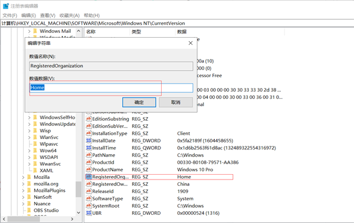The width and height of the screenshot is (354, 223).
Task: Close the edit string dialog
Action: click(x=191, y=43)
